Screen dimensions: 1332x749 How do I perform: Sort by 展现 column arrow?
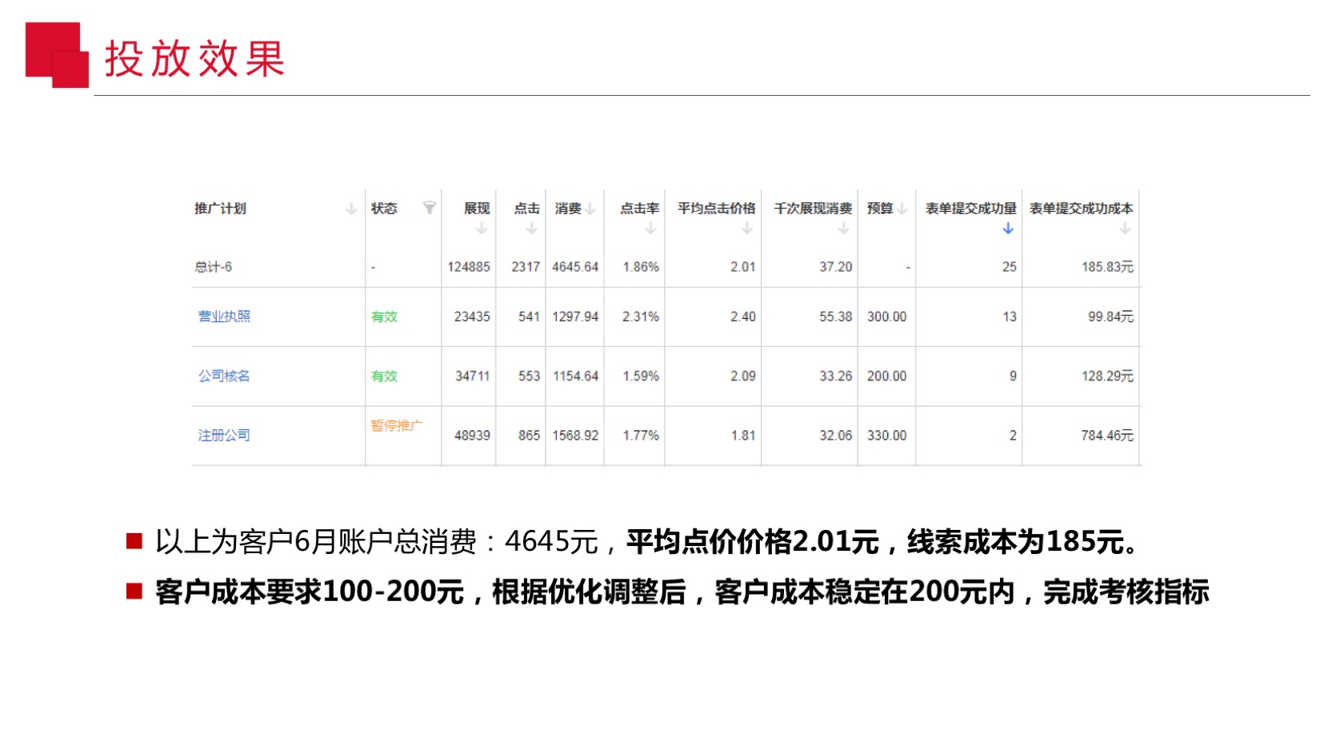[x=481, y=229]
